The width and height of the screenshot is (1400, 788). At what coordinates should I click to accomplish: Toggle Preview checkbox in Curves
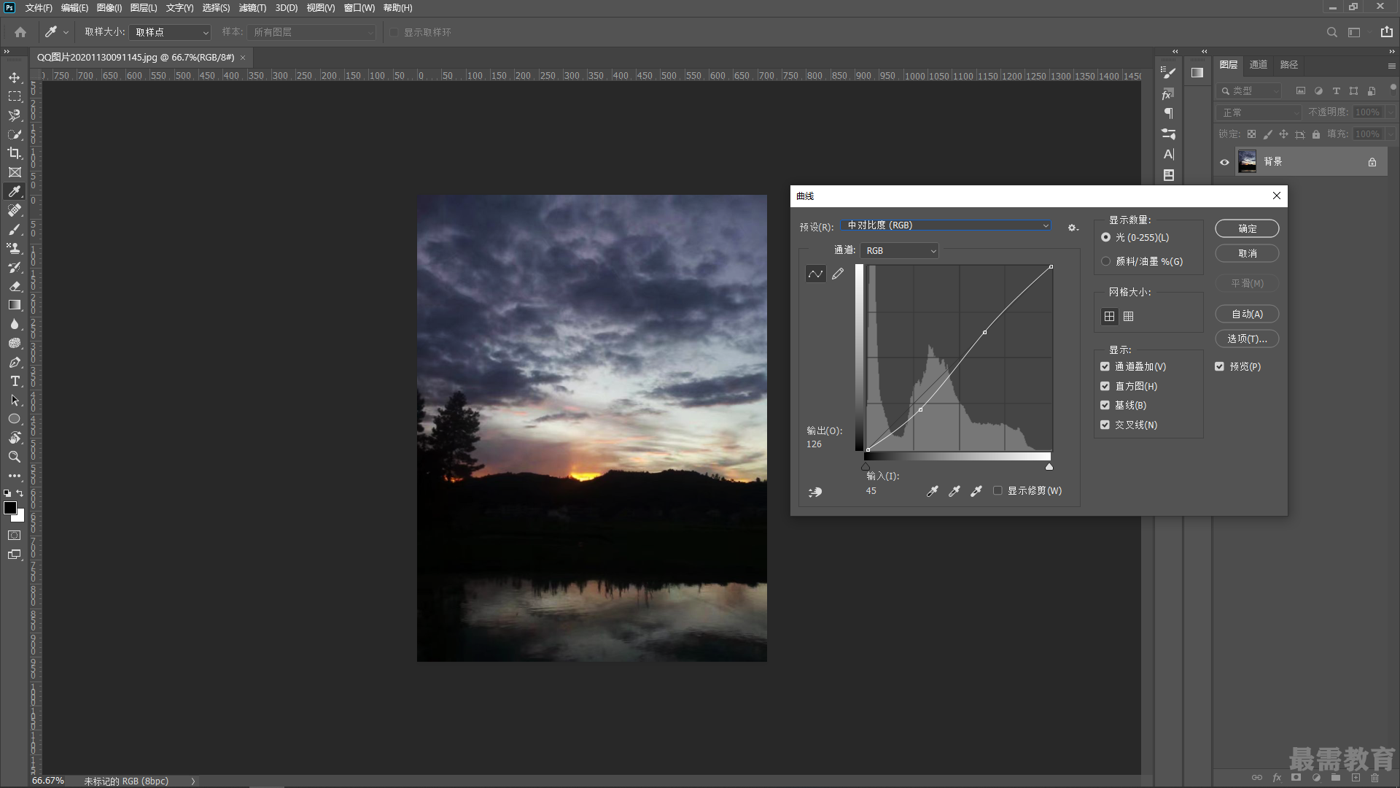(x=1219, y=366)
